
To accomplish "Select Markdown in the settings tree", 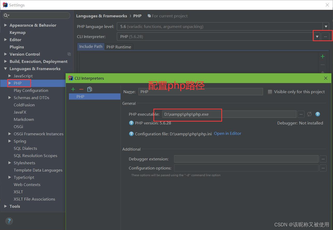I will tap(24, 119).
